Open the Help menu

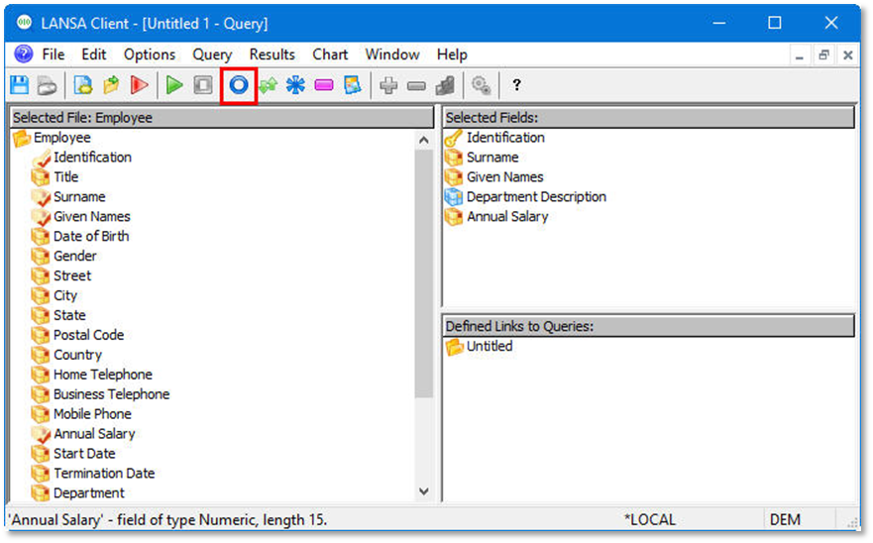coord(452,54)
